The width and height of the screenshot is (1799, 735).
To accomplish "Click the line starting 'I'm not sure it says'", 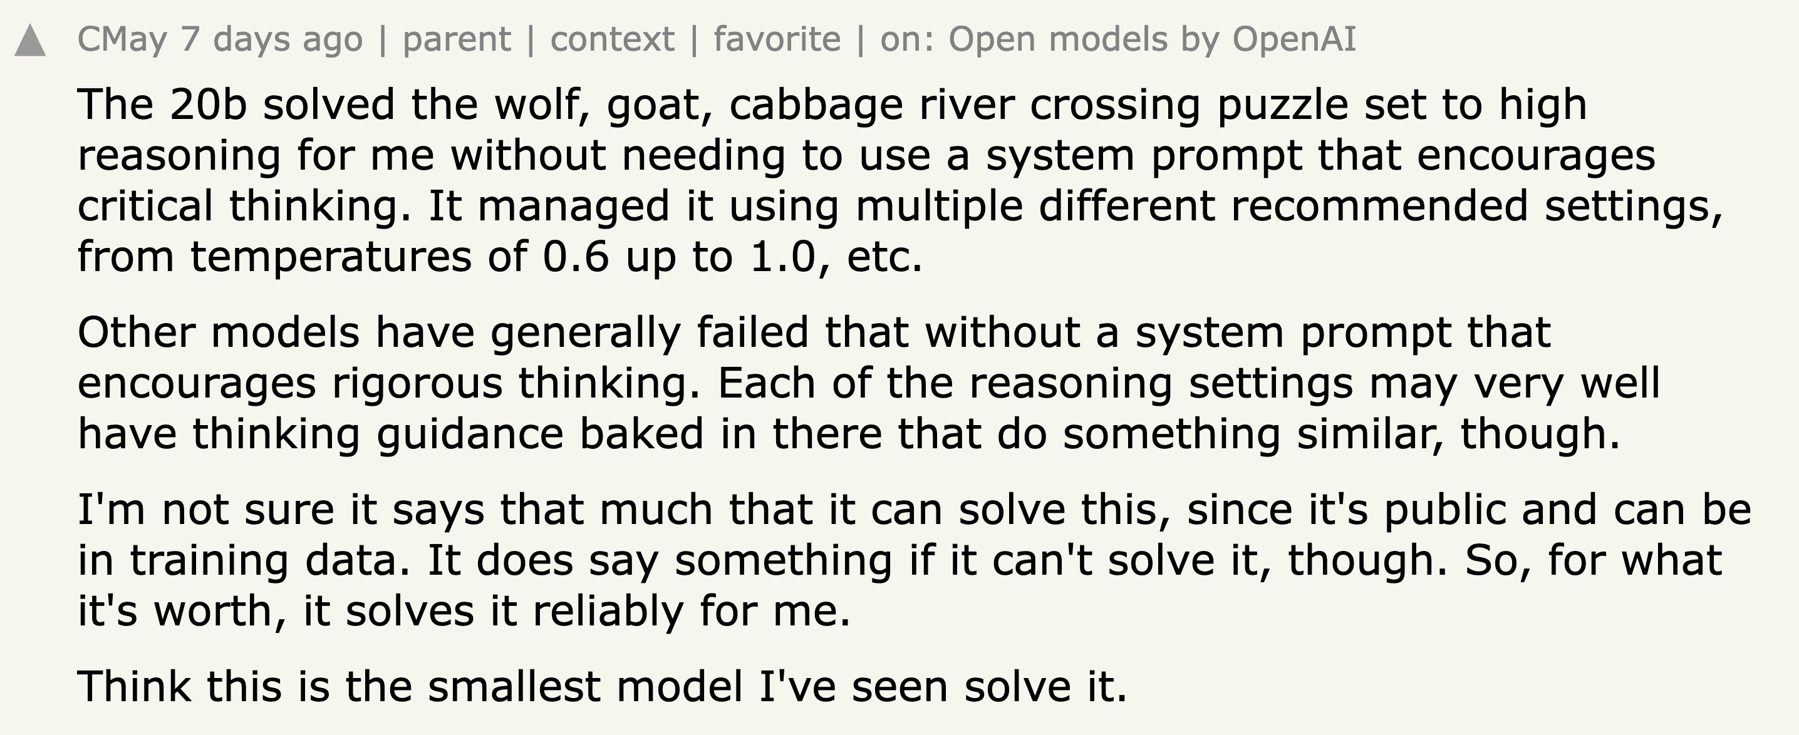I will tap(914, 510).
